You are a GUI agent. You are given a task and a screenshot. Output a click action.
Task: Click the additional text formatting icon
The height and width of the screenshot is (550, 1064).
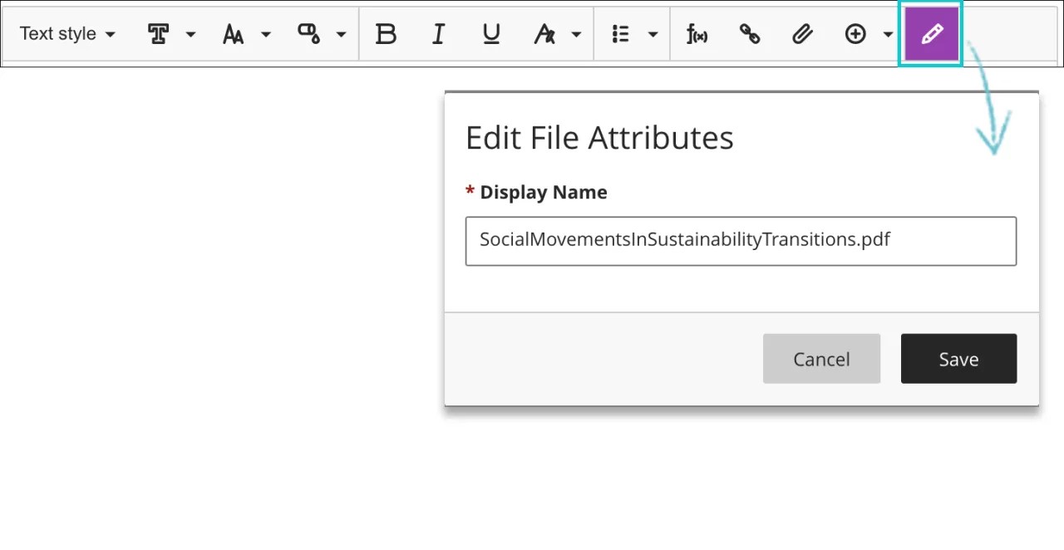click(x=544, y=34)
